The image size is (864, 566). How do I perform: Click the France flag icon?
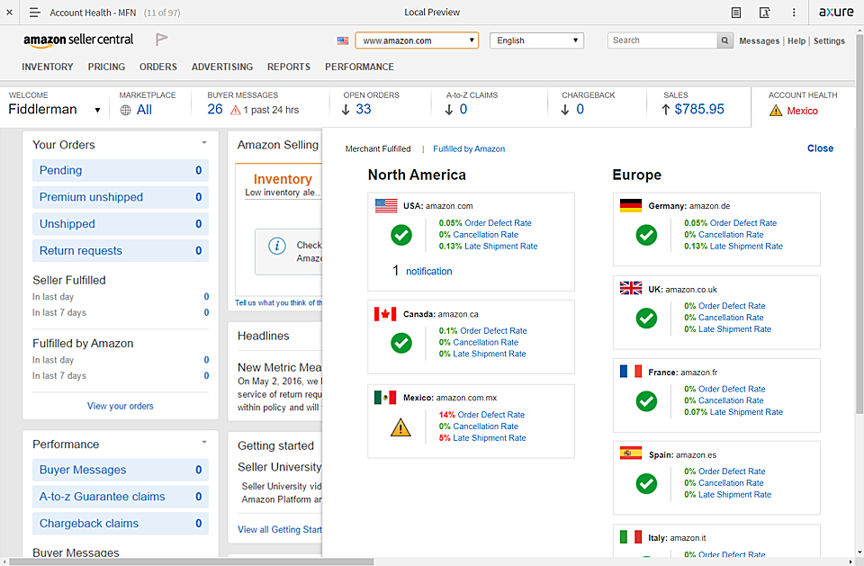pos(631,372)
